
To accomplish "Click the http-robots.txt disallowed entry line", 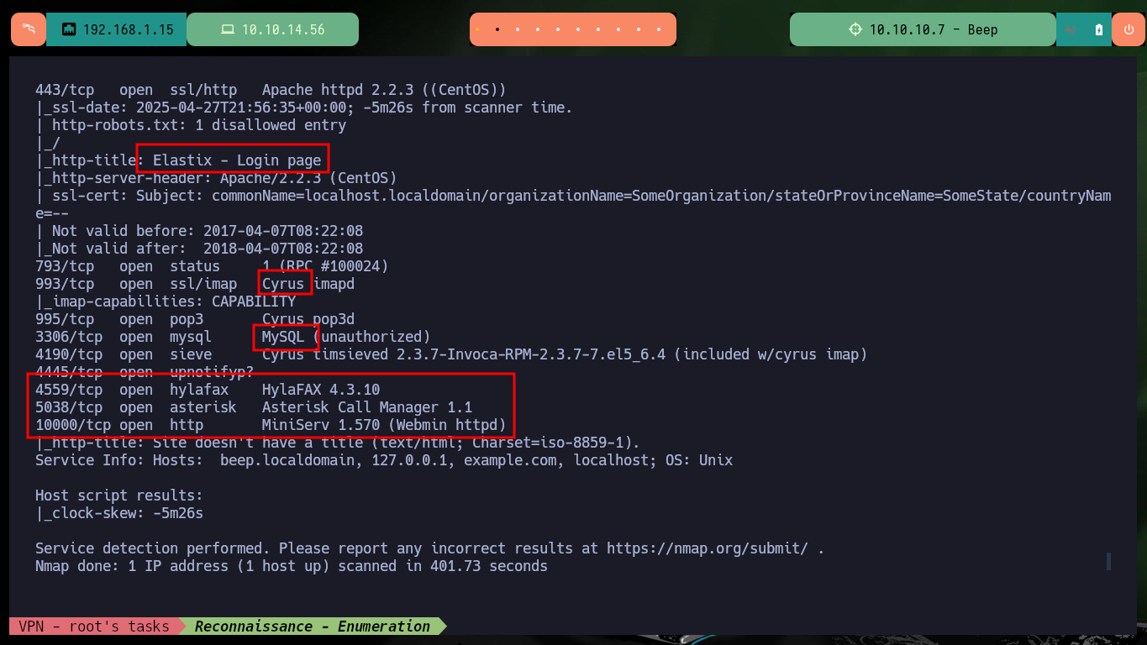I will (191, 125).
